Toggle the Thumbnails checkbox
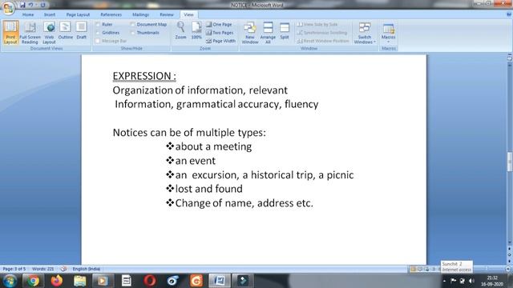513x288 pixels. 132,33
